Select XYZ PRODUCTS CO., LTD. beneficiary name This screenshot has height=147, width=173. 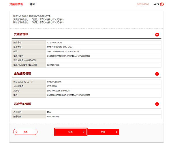[x=59, y=47]
